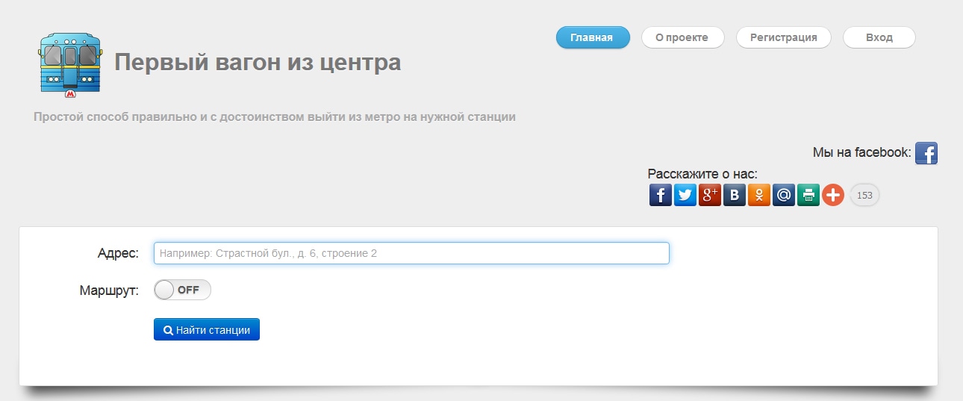Go to the Главная tab
The width and height of the screenshot is (963, 401).
point(592,37)
